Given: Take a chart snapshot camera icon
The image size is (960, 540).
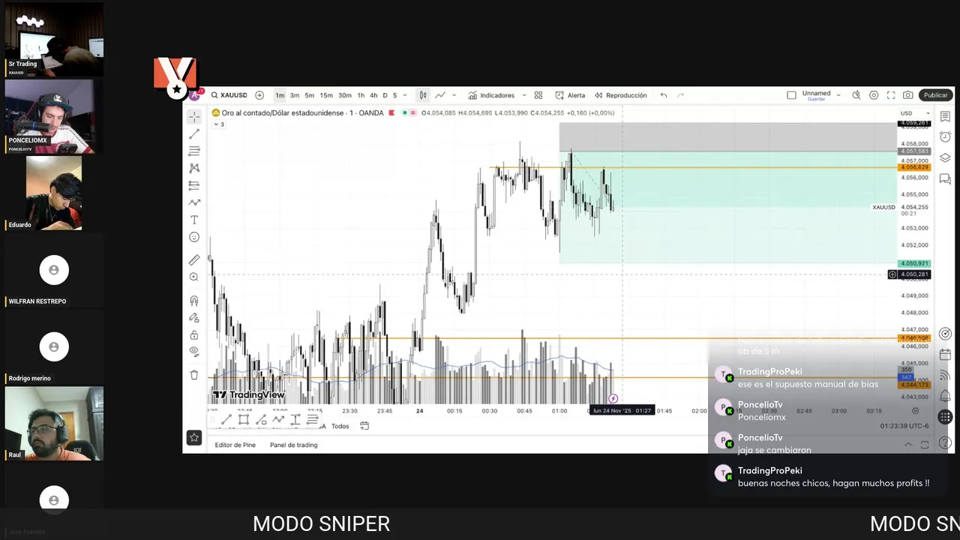Looking at the screenshot, I should [x=908, y=95].
